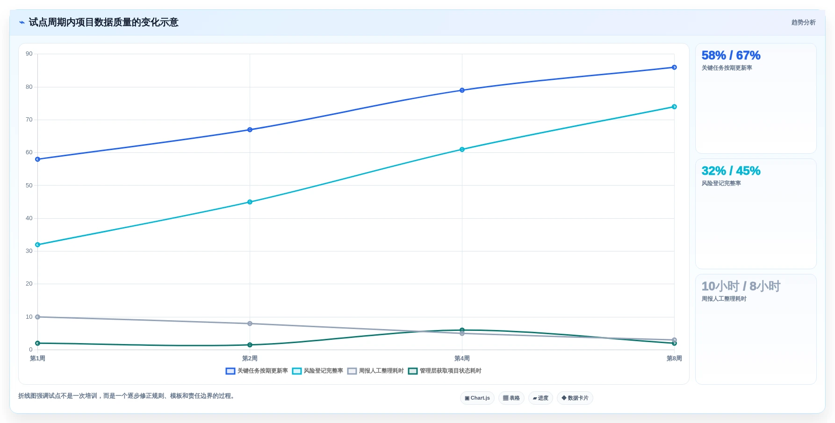835x423 pixels.
Task: Select the 进度 tag button
Action: (x=540, y=398)
